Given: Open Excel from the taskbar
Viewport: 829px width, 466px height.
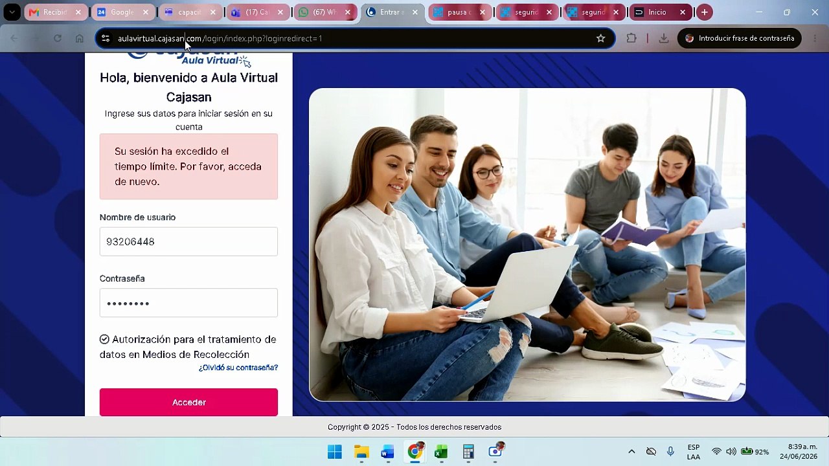Looking at the screenshot, I should 441,452.
